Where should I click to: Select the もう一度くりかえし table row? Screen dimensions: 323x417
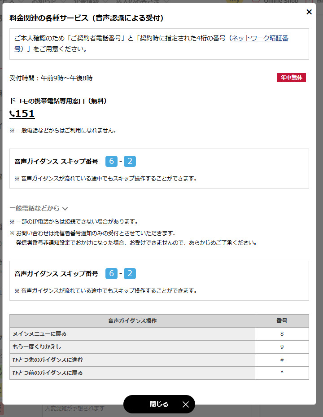coord(132,347)
